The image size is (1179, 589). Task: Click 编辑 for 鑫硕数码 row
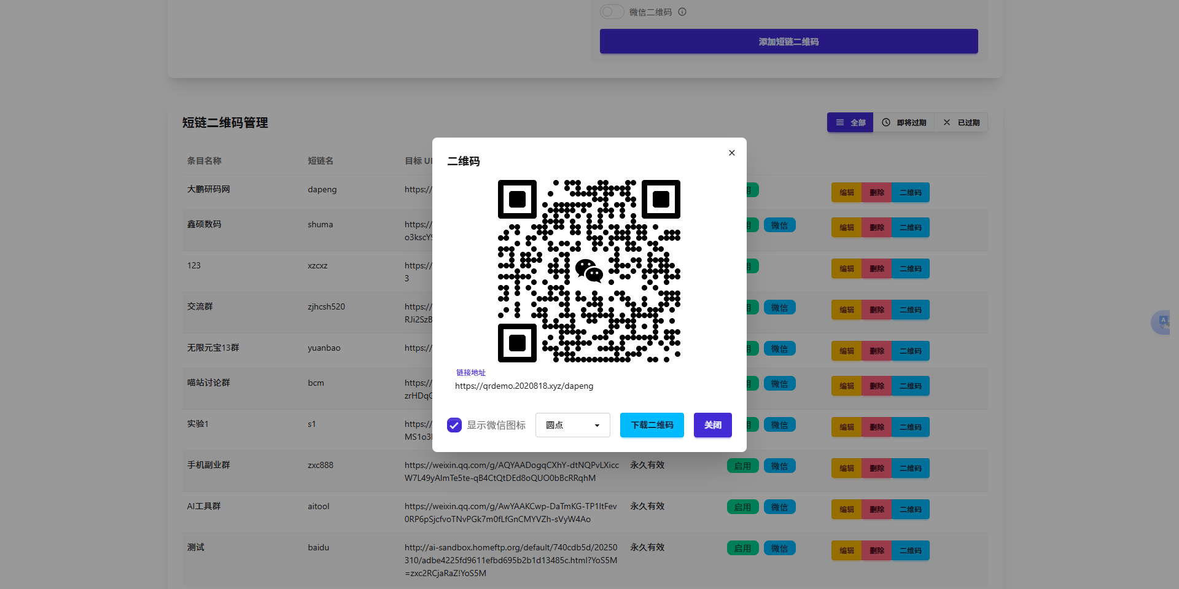pos(846,227)
